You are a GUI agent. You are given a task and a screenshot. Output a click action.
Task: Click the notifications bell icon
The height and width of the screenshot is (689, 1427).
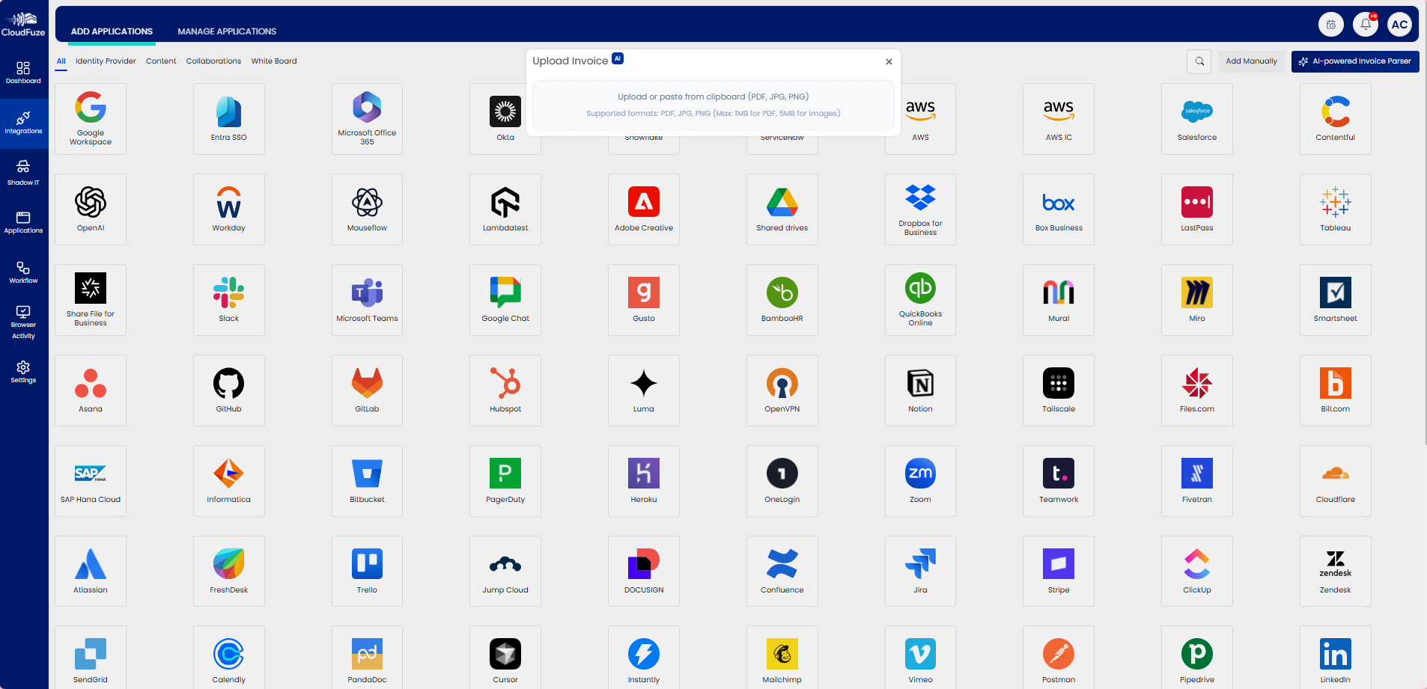pyautogui.click(x=1365, y=25)
